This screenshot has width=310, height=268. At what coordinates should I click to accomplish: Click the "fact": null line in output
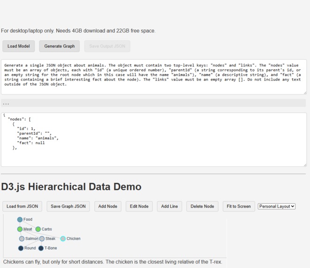pyautogui.click(x=31, y=143)
